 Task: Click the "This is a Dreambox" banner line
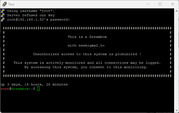87,37
